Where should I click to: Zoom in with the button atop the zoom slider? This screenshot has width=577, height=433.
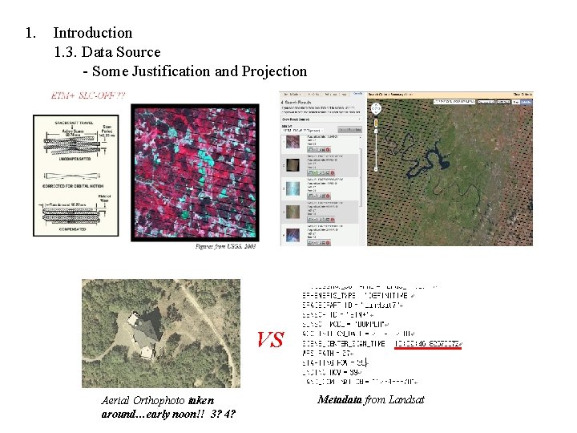pos(376,131)
